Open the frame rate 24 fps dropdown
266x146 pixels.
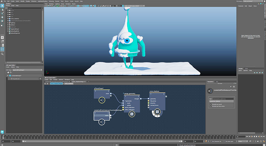[x=243, y=141]
